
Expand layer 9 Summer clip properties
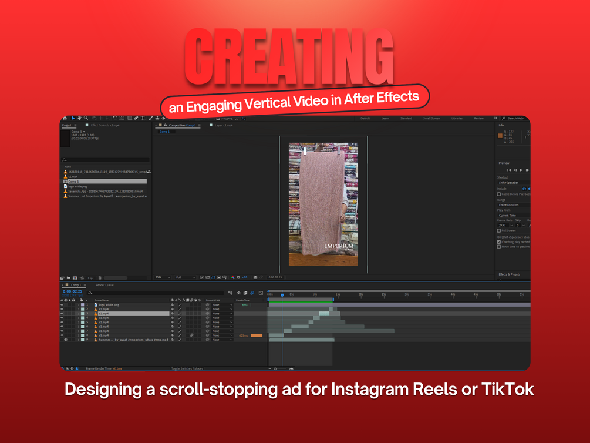(x=79, y=340)
